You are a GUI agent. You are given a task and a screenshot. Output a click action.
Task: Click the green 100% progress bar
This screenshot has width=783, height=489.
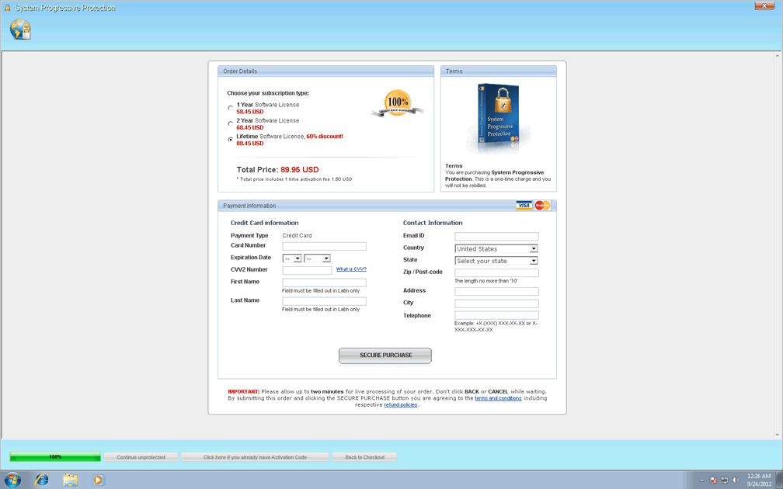pyautogui.click(x=55, y=457)
